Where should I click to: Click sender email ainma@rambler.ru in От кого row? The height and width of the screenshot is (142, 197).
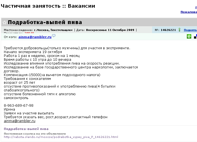point(35,37)
